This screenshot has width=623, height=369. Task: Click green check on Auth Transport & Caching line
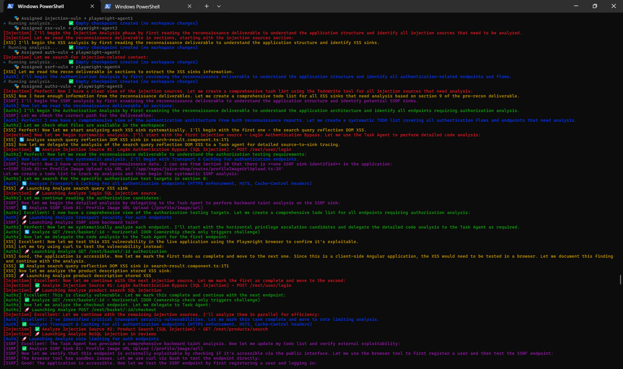[x=24, y=324]
